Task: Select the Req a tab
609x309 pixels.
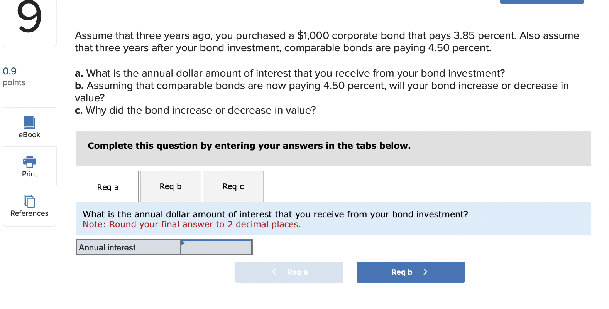Action: point(108,187)
